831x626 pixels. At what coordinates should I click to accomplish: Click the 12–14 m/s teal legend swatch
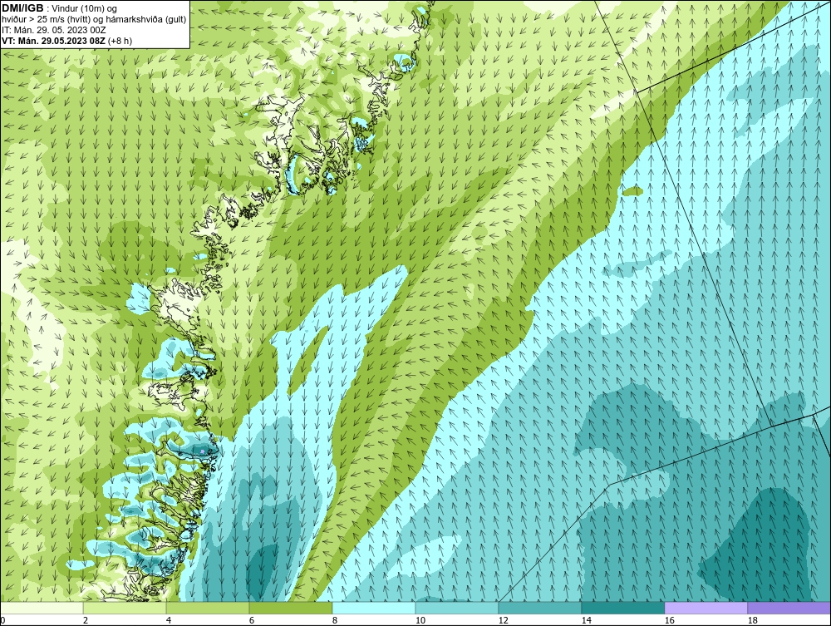click(539, 608)
